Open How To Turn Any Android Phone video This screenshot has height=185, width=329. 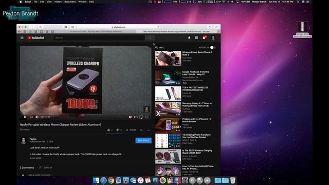coord(197,168)
